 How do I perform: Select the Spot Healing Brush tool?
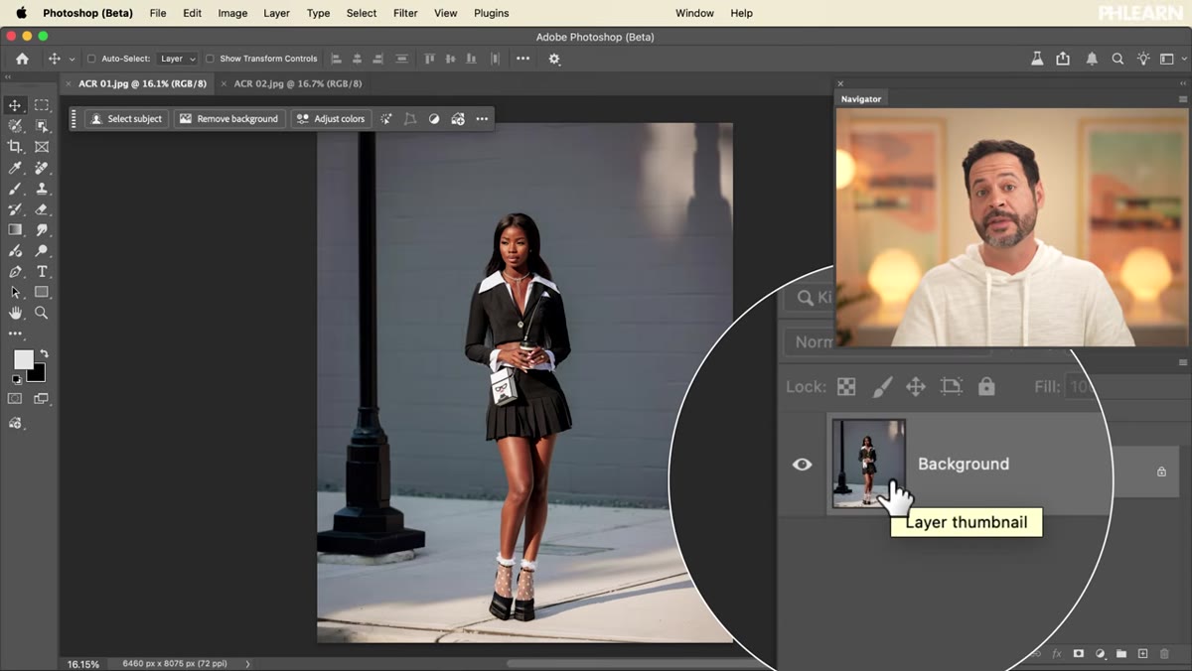(x=42, y=168)
